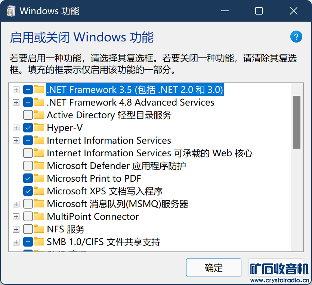Expand the Internet Information Services node

coord(16,140)
